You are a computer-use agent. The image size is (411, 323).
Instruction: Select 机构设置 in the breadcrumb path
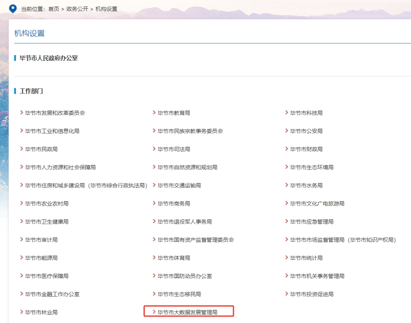[x=106, y=9]
